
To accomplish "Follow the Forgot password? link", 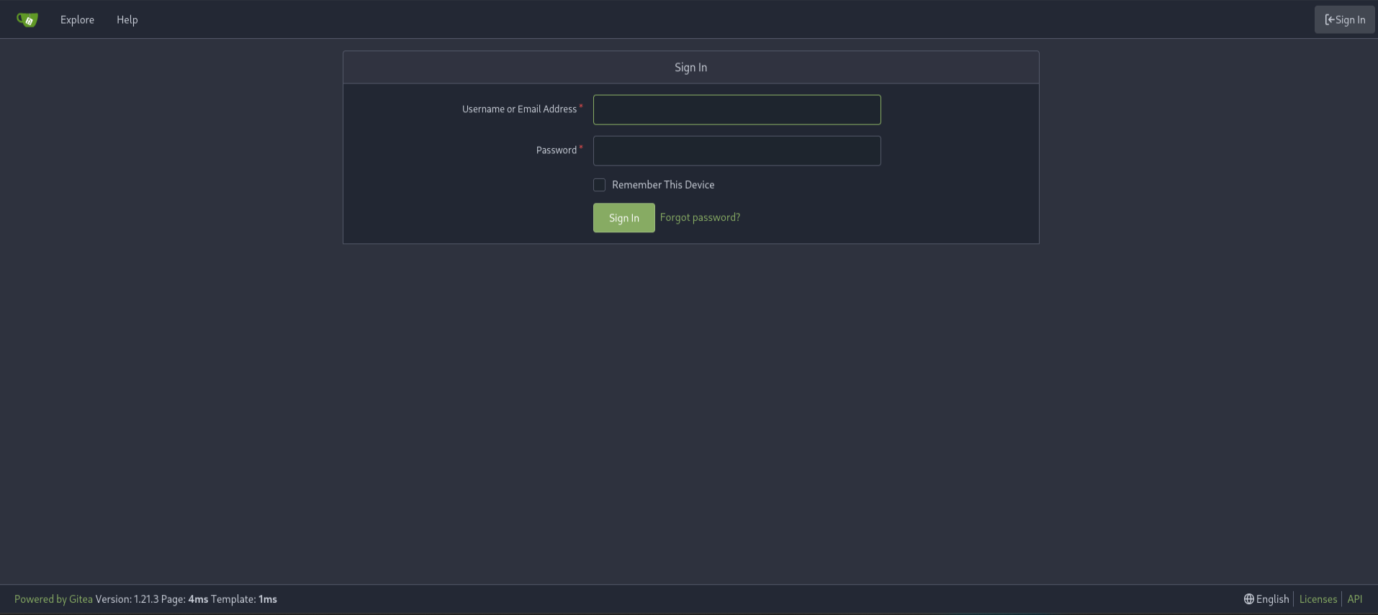I will [x=700, y=217].
